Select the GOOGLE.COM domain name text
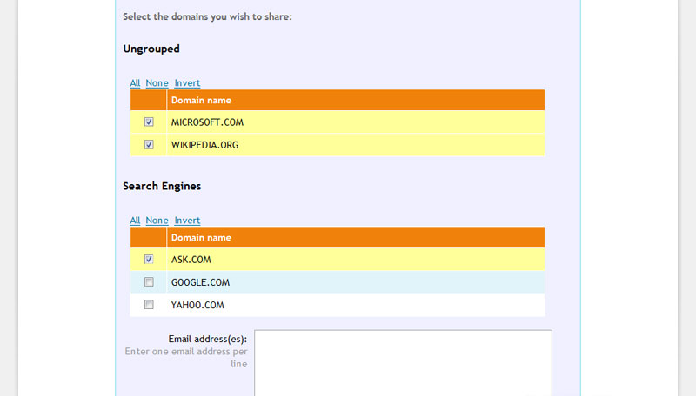This screenshot has height=396, width=696. tap(199, 282)
